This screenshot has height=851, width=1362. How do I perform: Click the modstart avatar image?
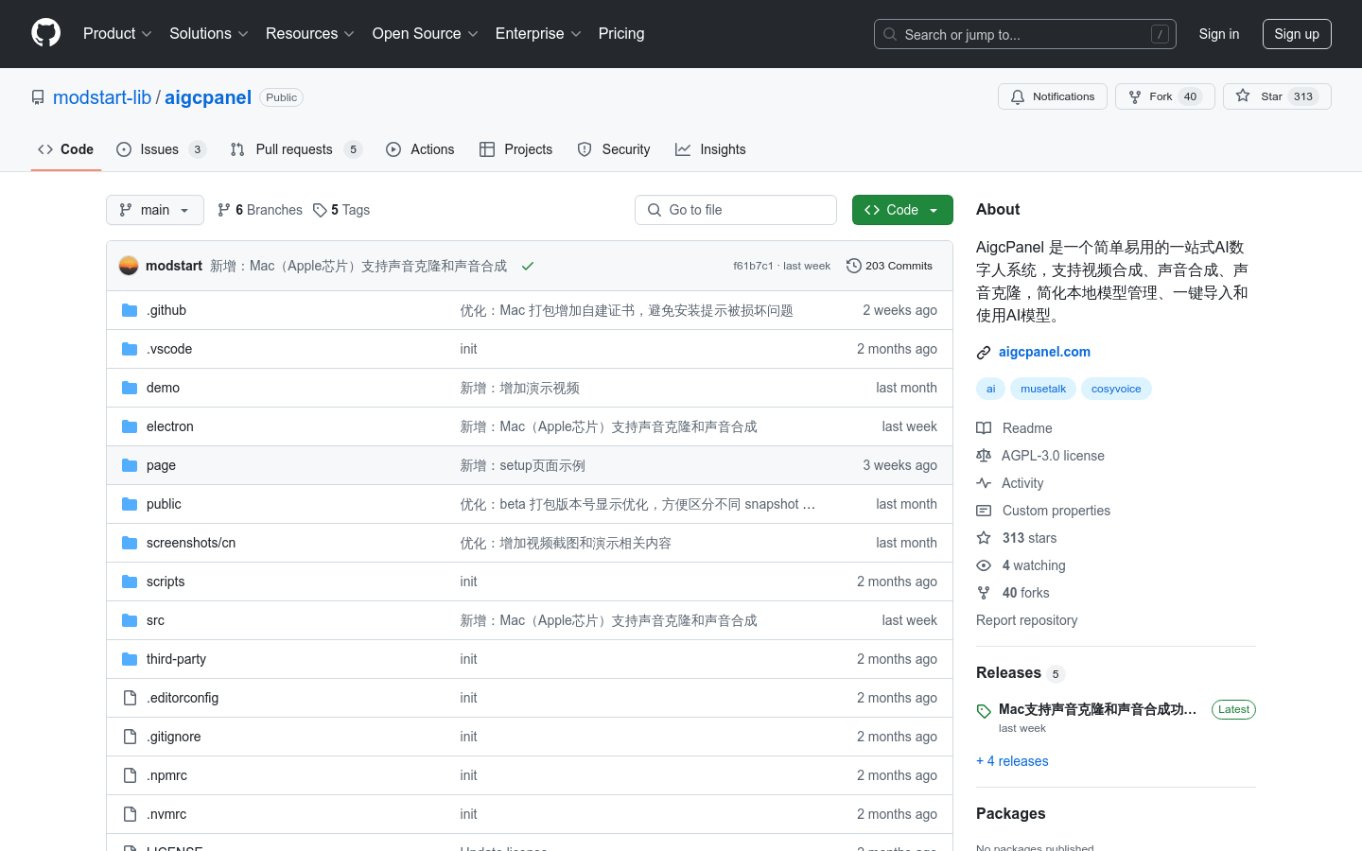(129, 266)
